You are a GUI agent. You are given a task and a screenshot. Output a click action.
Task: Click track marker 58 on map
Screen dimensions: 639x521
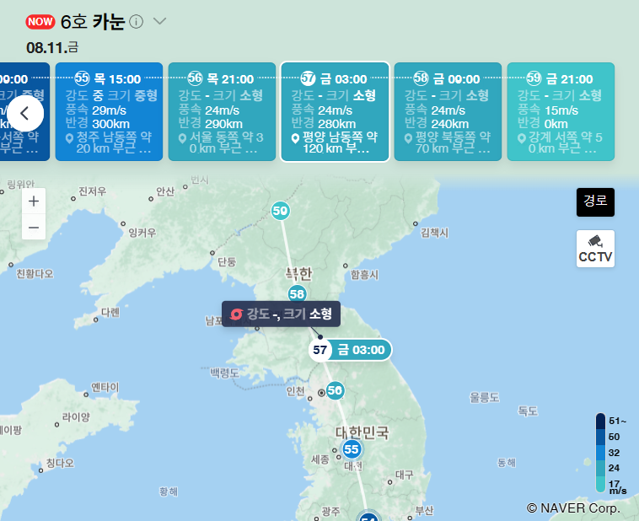pos(297,293)
